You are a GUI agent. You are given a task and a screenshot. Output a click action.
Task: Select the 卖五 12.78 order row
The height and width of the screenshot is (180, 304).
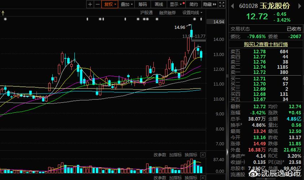(x=266, y=51)
